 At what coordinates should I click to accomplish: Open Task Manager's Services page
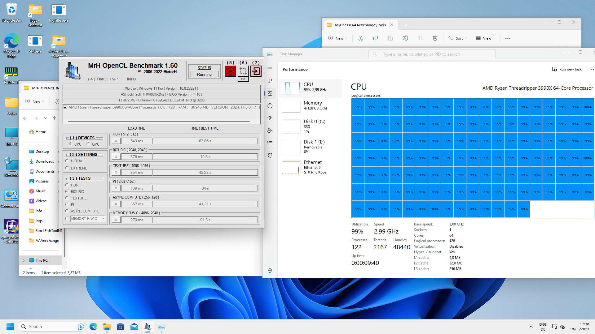(x=270, y=155)
